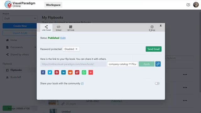This screenshot has width=201, height=113.
Task: Toggle Share your book with the community
Action: tap(157, 83)
